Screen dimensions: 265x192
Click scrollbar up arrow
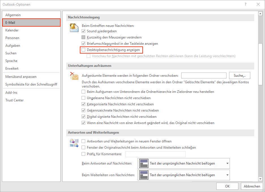click(260, 14)
